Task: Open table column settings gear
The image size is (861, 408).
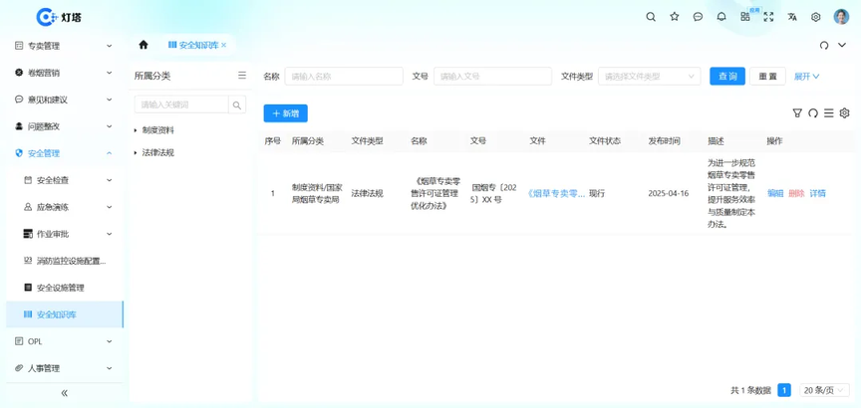Action: pos(844,113)
